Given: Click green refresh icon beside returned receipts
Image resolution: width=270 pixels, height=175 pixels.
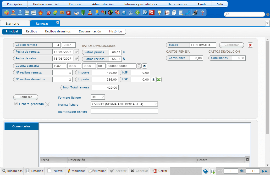Looking at the screenshot, I should pyautogui.click(x=159, y=80).
